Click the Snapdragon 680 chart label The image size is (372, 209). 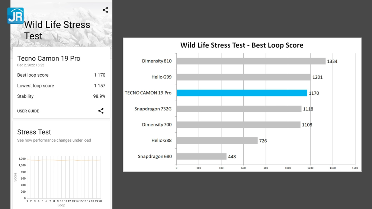tap(155, 156)
